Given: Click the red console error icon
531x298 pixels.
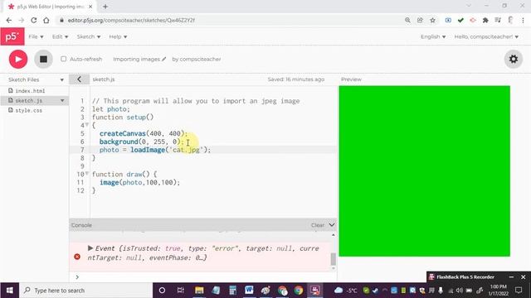Looking at the screenshot, I should pos(77,257).
